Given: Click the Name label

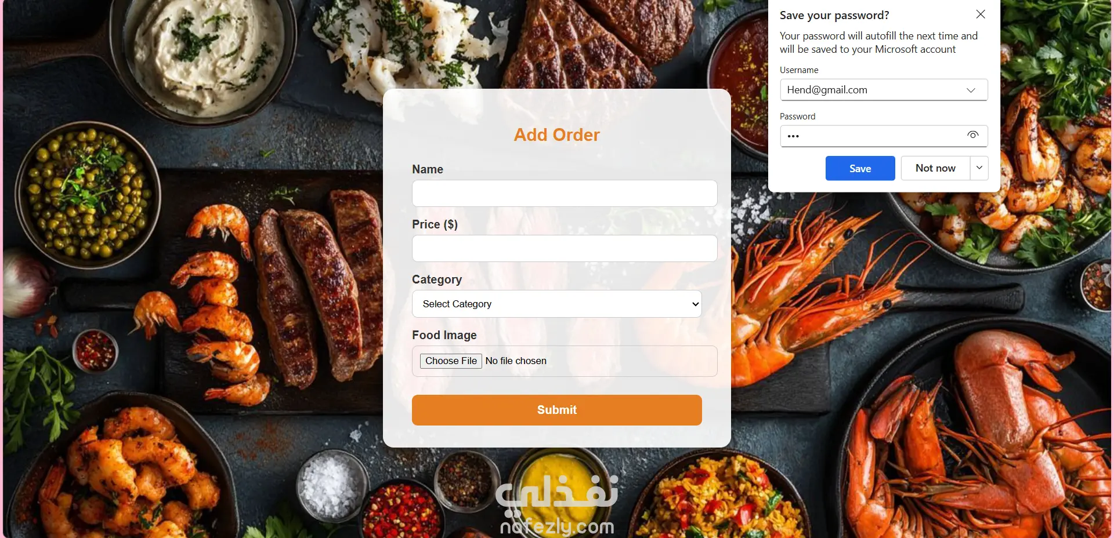Looking at the screenshot, I should tap(428, 169).
